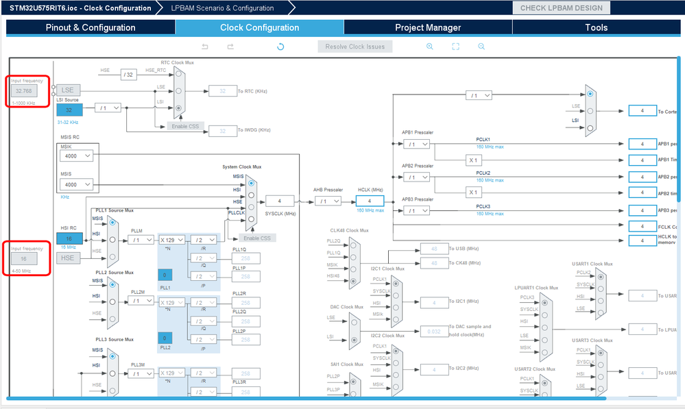Select LSE input on RTC Clock Mux
Viewport: 685px width, 409px height.
coord(179,91)
